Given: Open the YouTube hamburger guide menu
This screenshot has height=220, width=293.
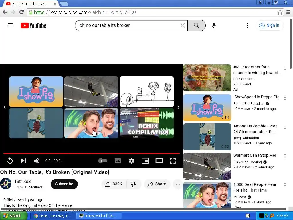Looking at the screenshot, I should tap(10, 25).
